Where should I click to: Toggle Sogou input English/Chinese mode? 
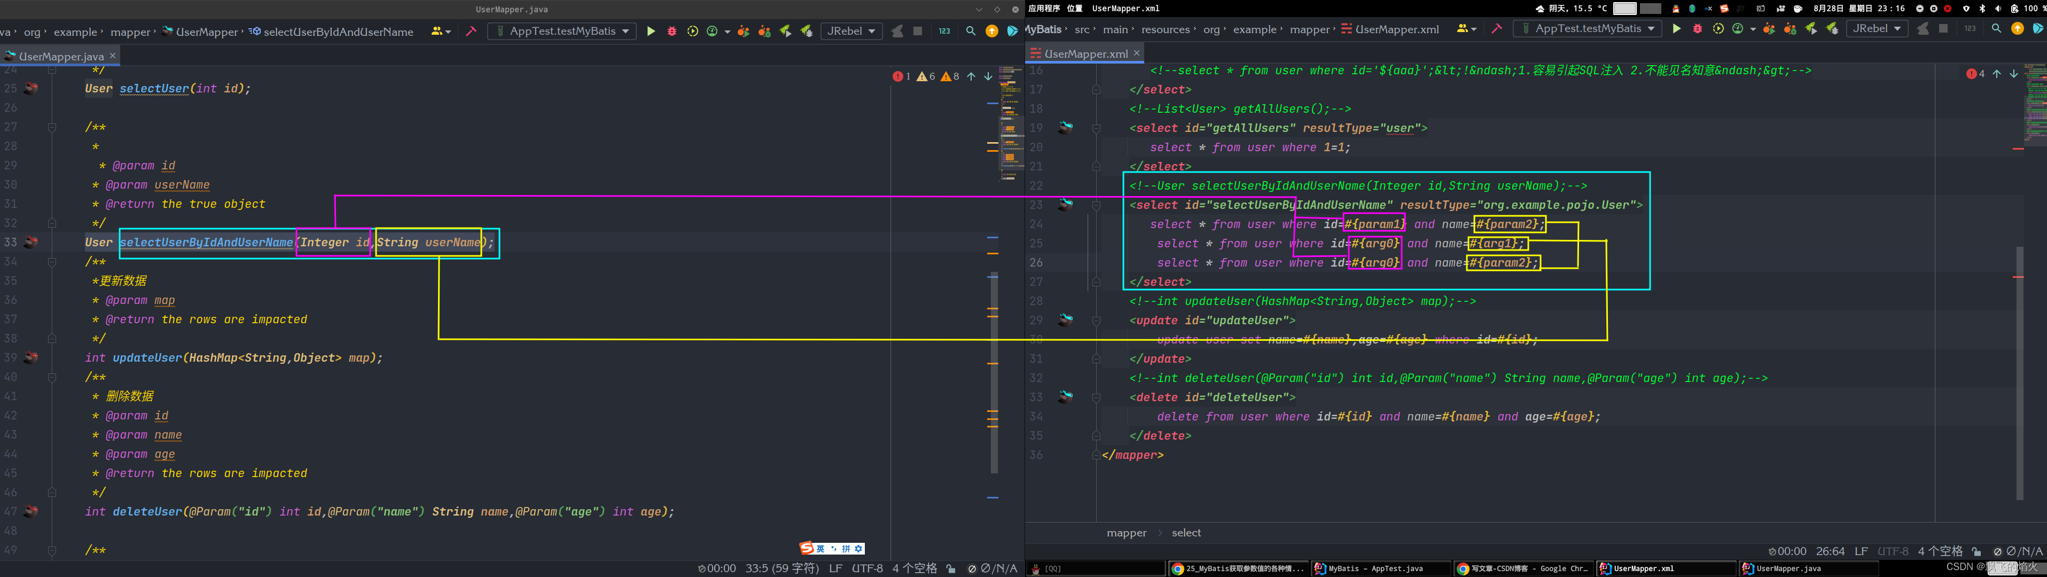(820, 548)
